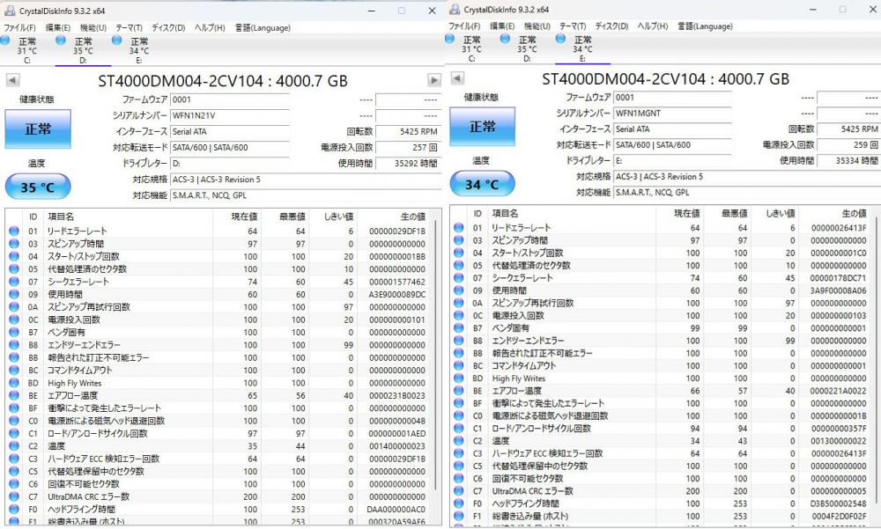The height and width of the screenshot is (529, 881).
Task: Open 機能(U) menu in left window
Action: (x=93, y=27)
